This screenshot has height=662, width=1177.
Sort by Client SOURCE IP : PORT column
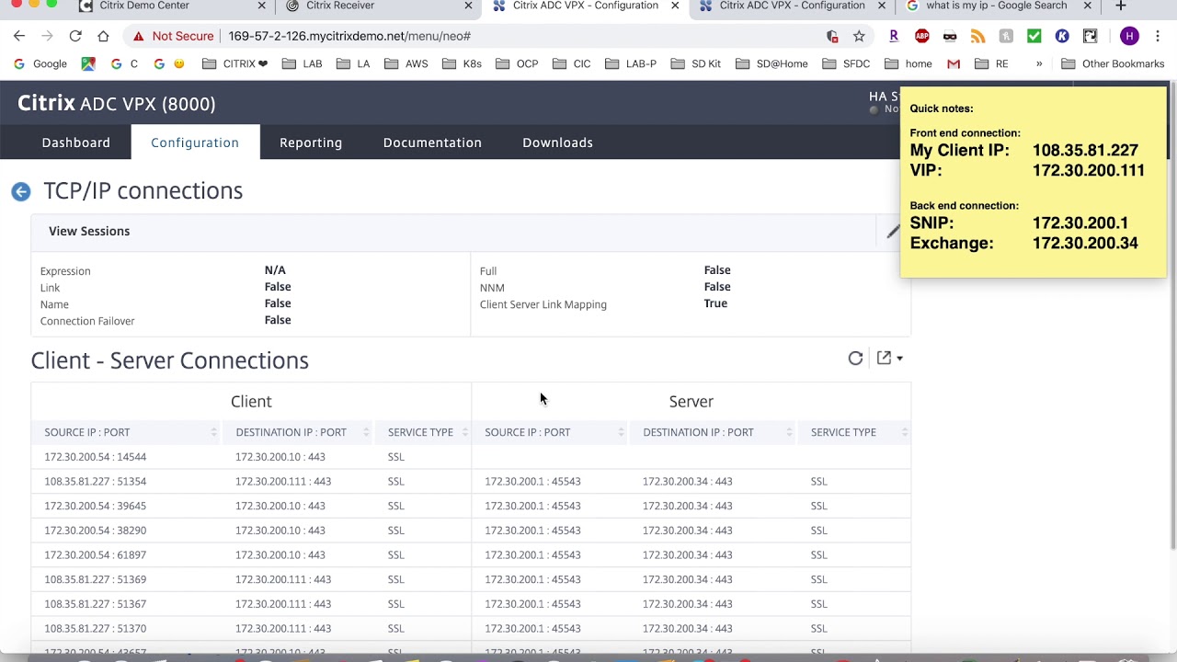(126, 432)
